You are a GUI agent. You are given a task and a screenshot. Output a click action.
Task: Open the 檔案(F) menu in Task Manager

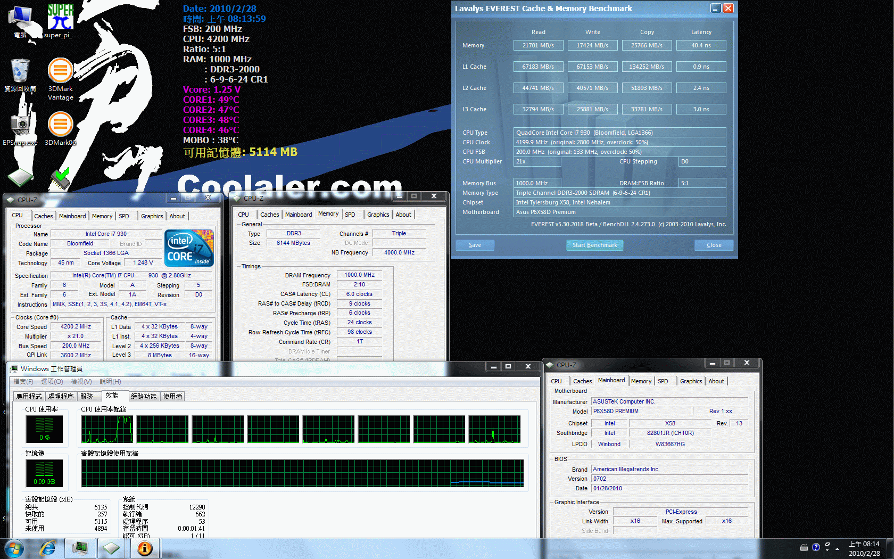pos(23,382)
